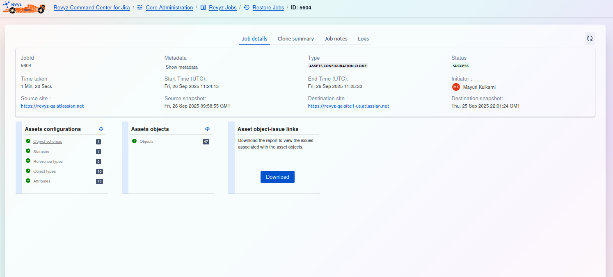The image size is (613, 277).
Task: Click the refresh icon button
Action: (590, 38)
